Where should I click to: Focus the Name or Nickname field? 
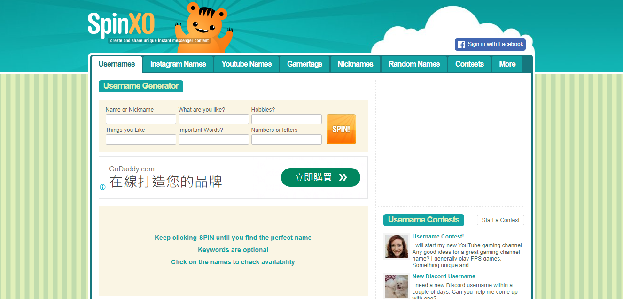tap(141, 119)
